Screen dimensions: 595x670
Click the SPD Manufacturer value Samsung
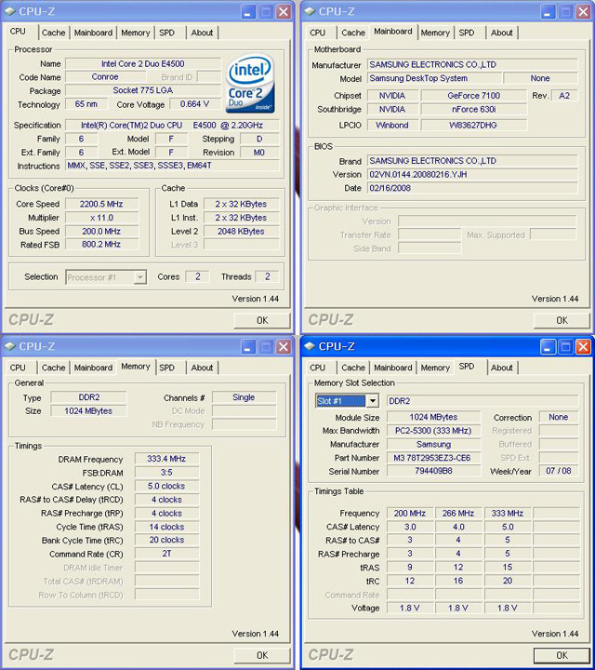point(433,445)
